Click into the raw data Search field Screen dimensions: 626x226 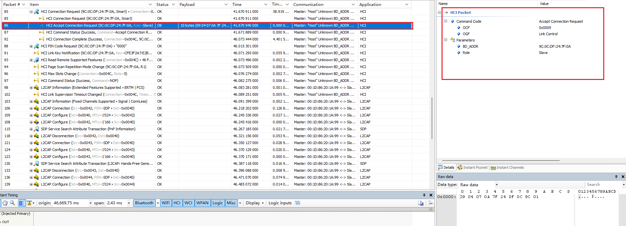(603, 185)
